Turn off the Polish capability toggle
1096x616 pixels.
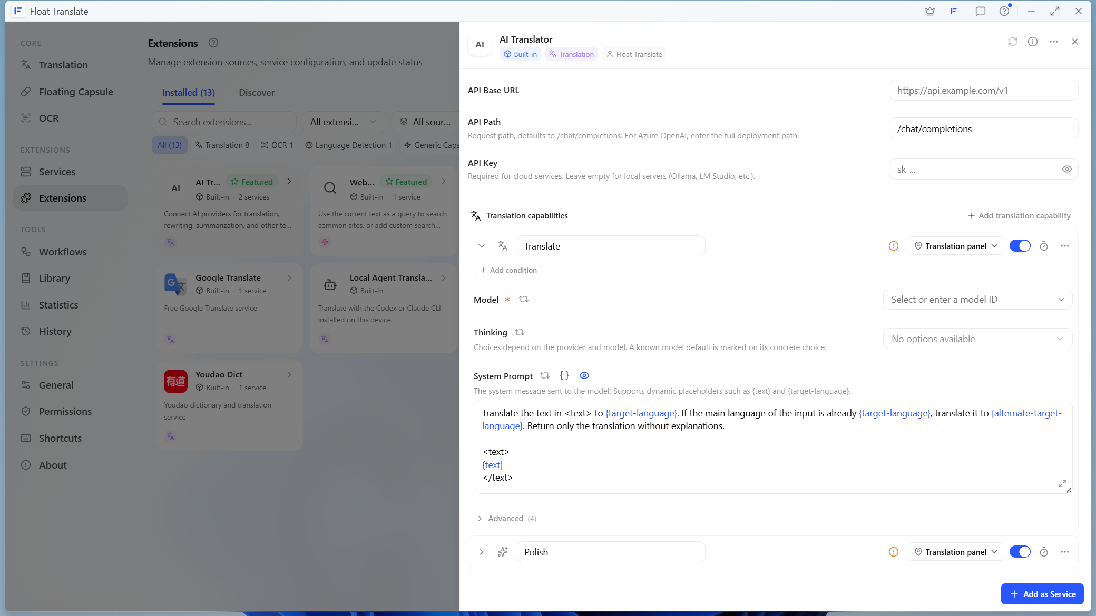pyautogui.click(x=1020, y=552)
